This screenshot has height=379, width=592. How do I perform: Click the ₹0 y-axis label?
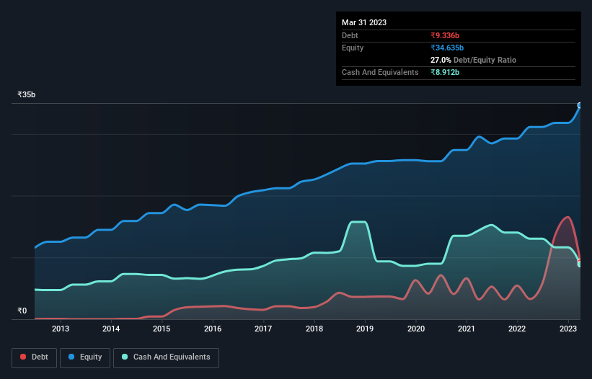click(x=22, y=311)
